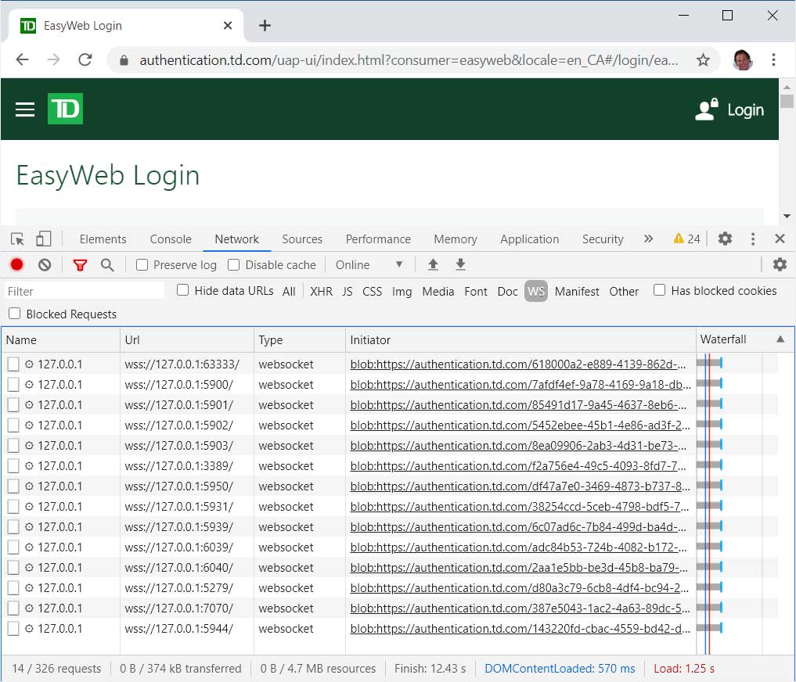Select the wss://127.0.0.1:5279/ Url cell
This screenshot has width=796, height=682.
click(187, 587)
